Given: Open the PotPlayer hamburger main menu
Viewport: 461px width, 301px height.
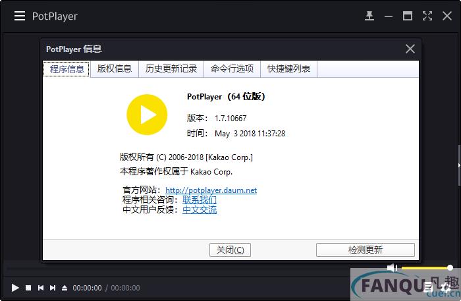Looking at the screenshot, I should click(20, 16).
